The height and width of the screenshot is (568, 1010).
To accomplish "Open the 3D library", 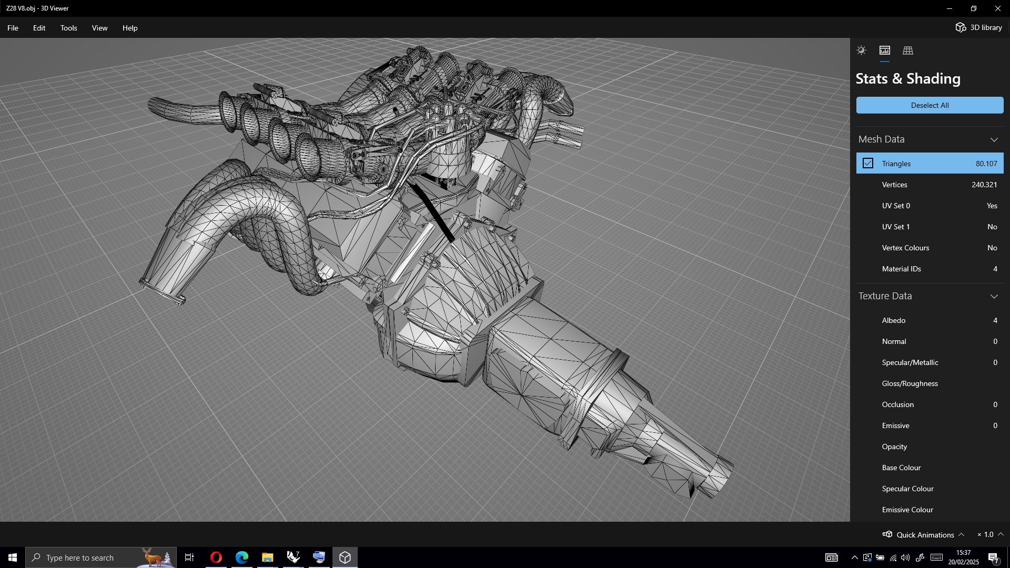I will click(978, 27).
